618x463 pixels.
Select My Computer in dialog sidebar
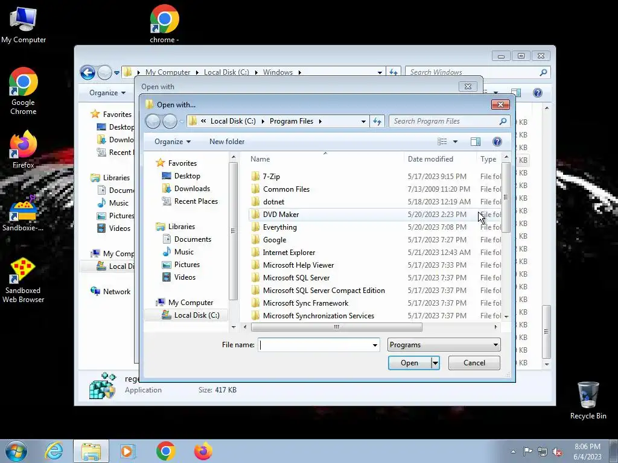[190, 303]
